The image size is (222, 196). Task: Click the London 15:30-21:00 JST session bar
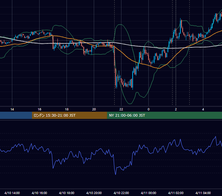pyautogui.click(x=69, y=115)
